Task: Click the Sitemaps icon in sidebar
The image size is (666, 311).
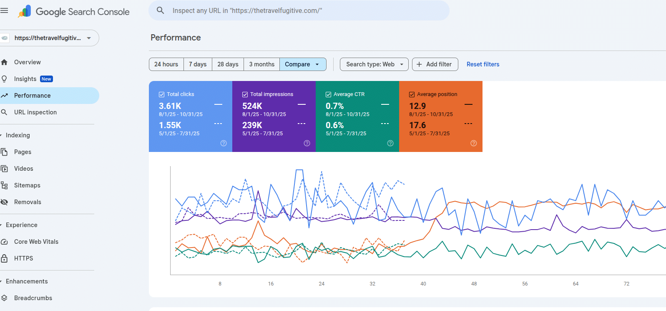Action: (x=4, y=185)
